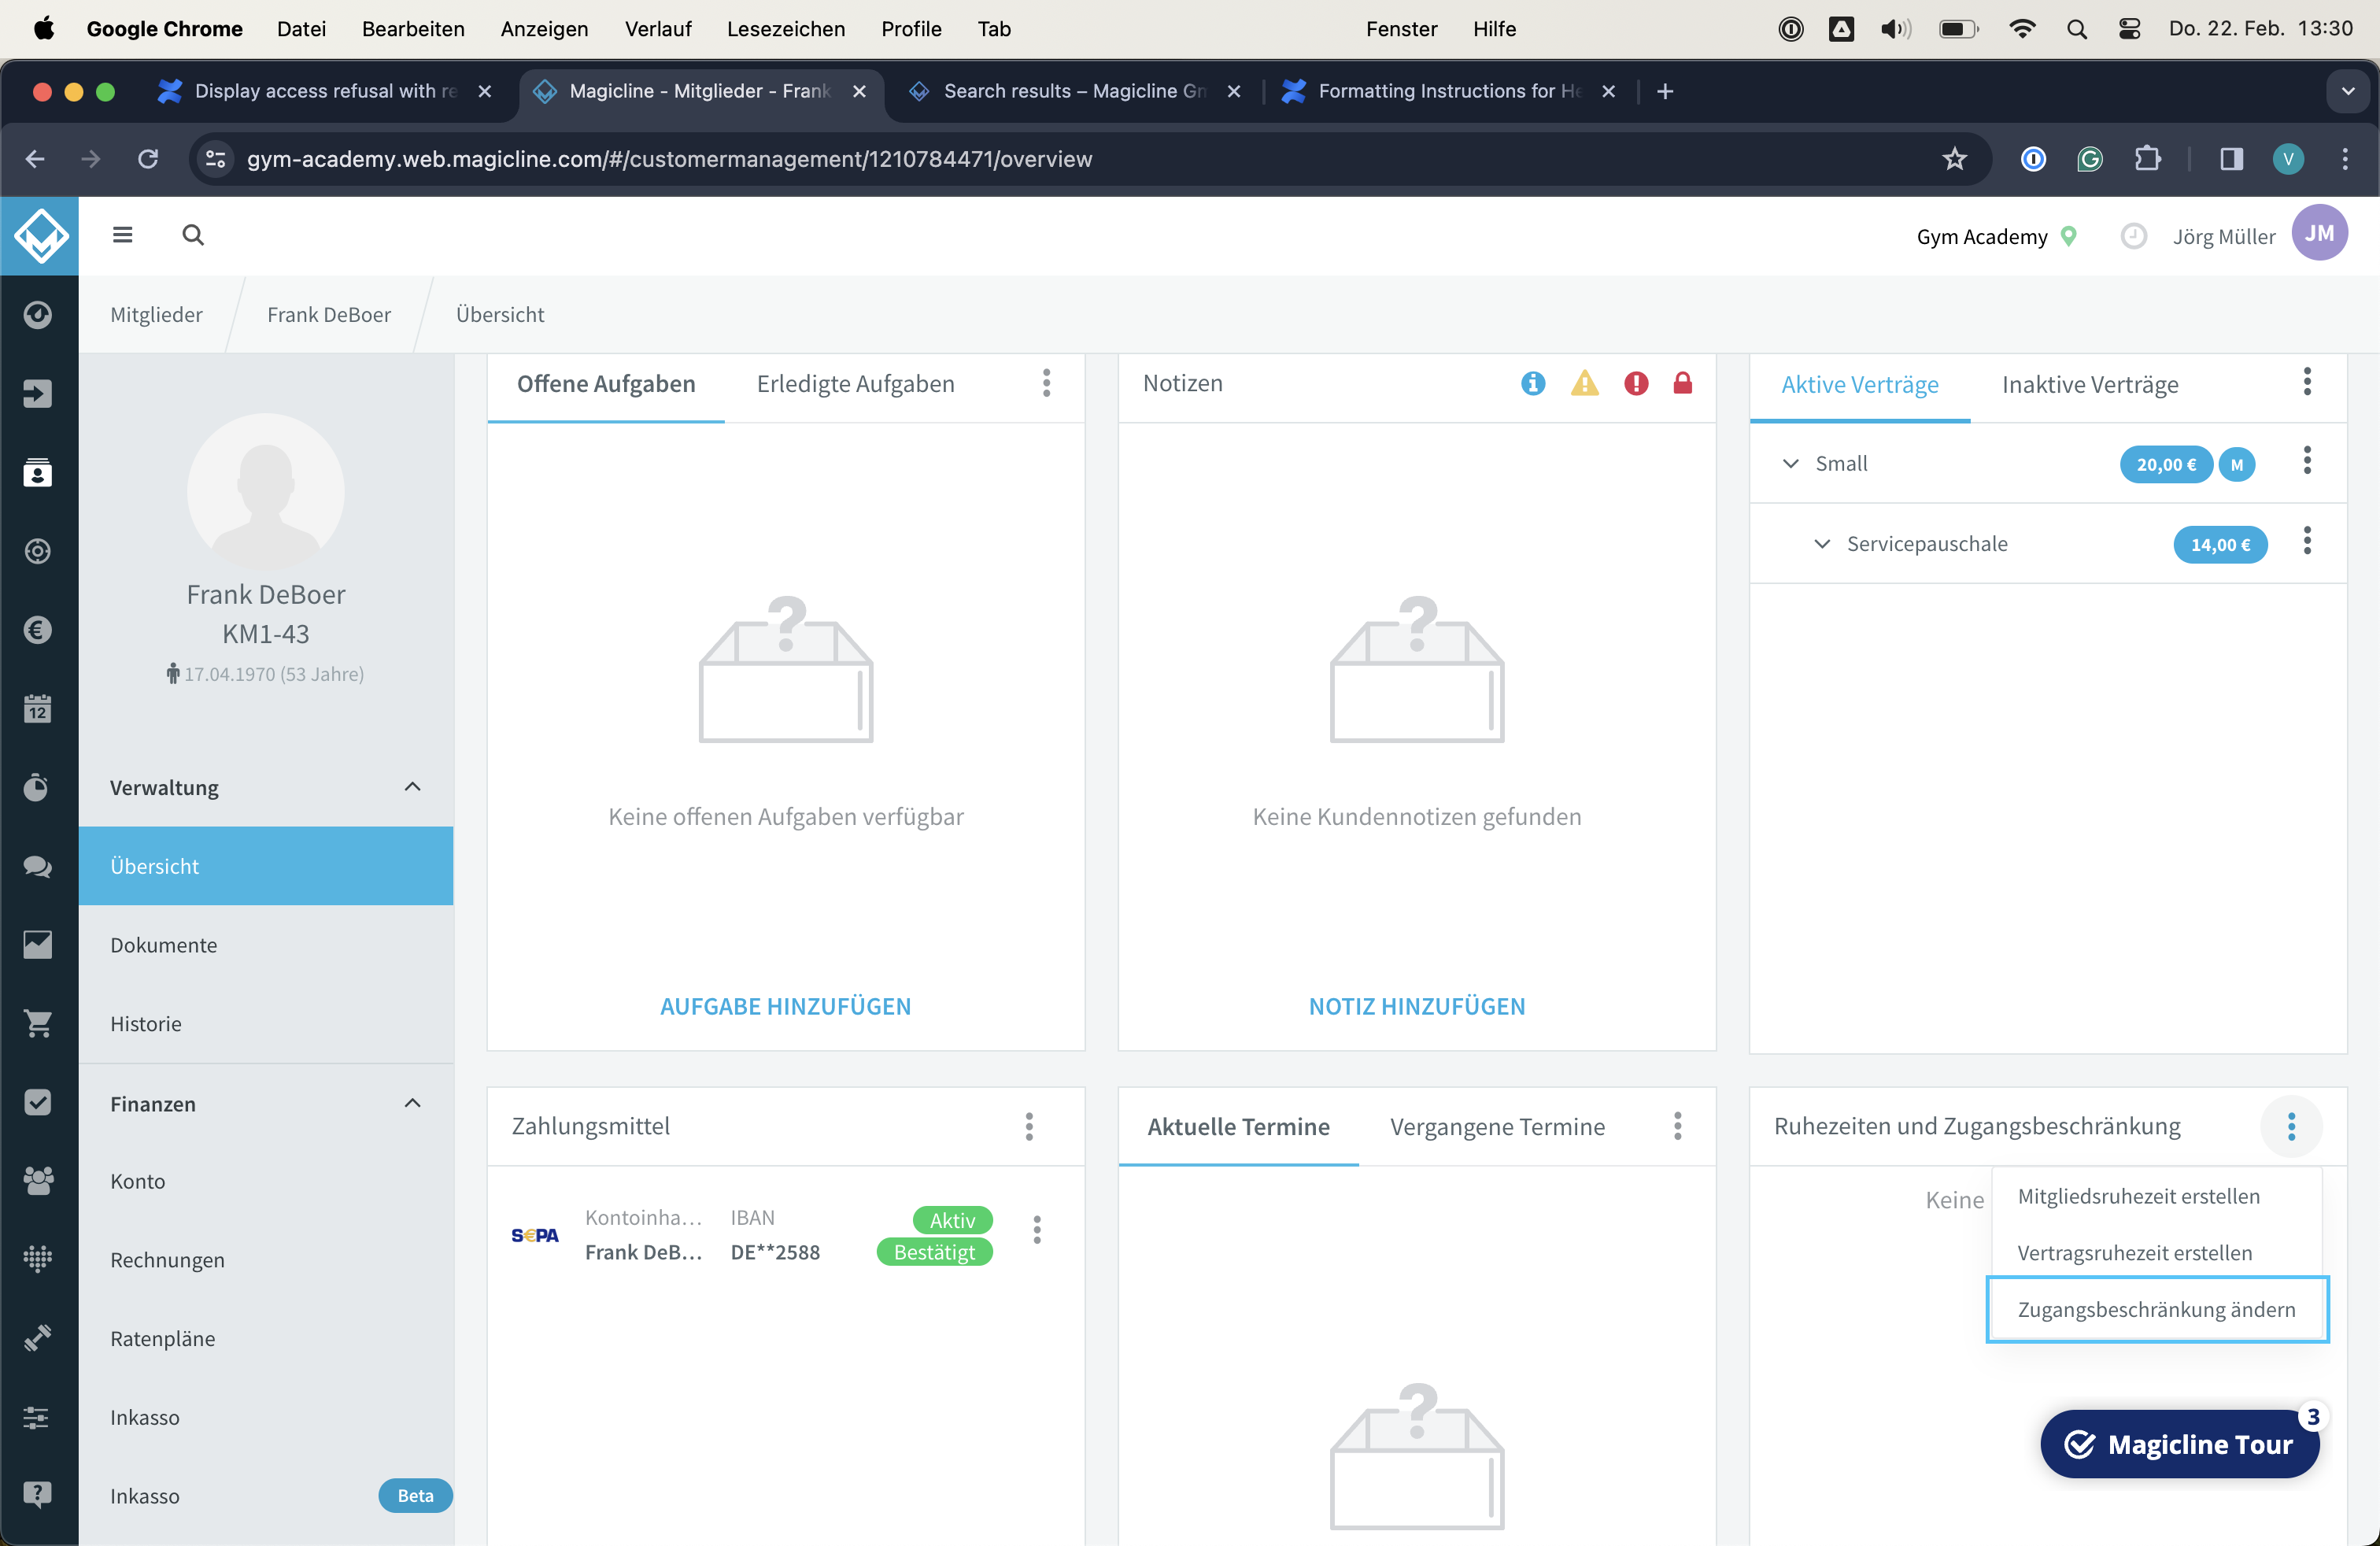The image size is (2380, 1546).
Task: Collapse the Finanzen section
Action: (x=412, y=1103)
